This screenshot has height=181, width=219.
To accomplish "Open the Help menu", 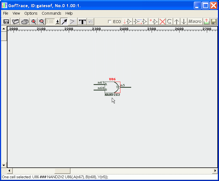I will click(x=69, y=13).
